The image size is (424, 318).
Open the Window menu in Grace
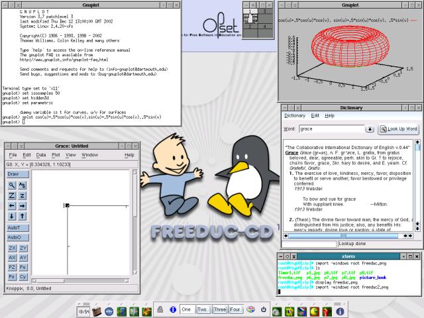click(90, 155)
